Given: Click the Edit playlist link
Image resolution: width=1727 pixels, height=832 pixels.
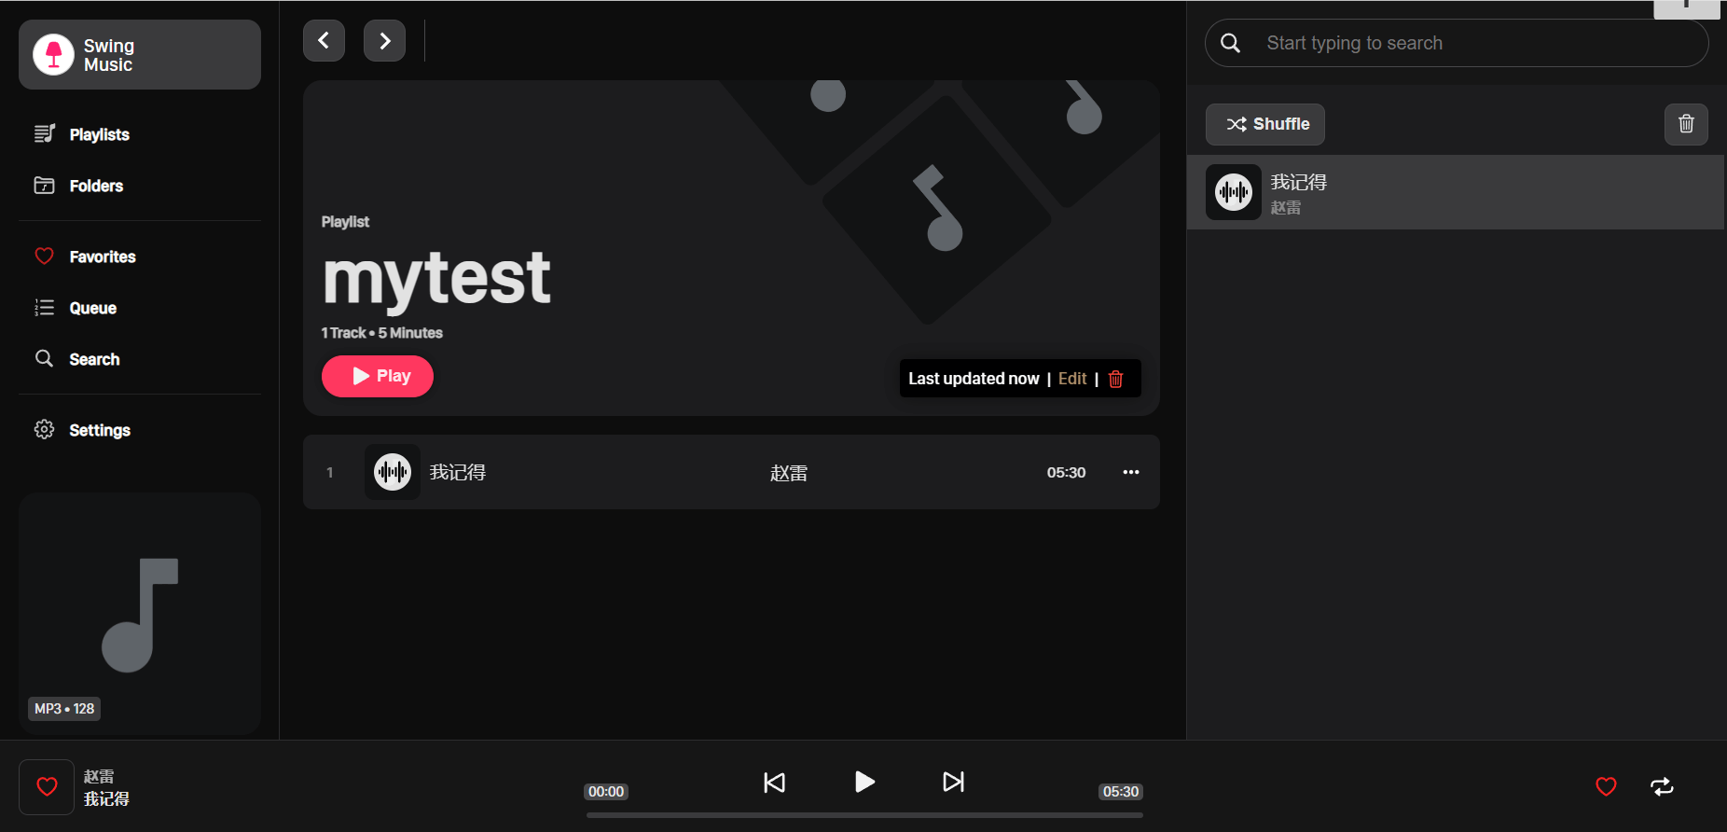Looking at the screenshot, I should click(x=1072, y=379).
